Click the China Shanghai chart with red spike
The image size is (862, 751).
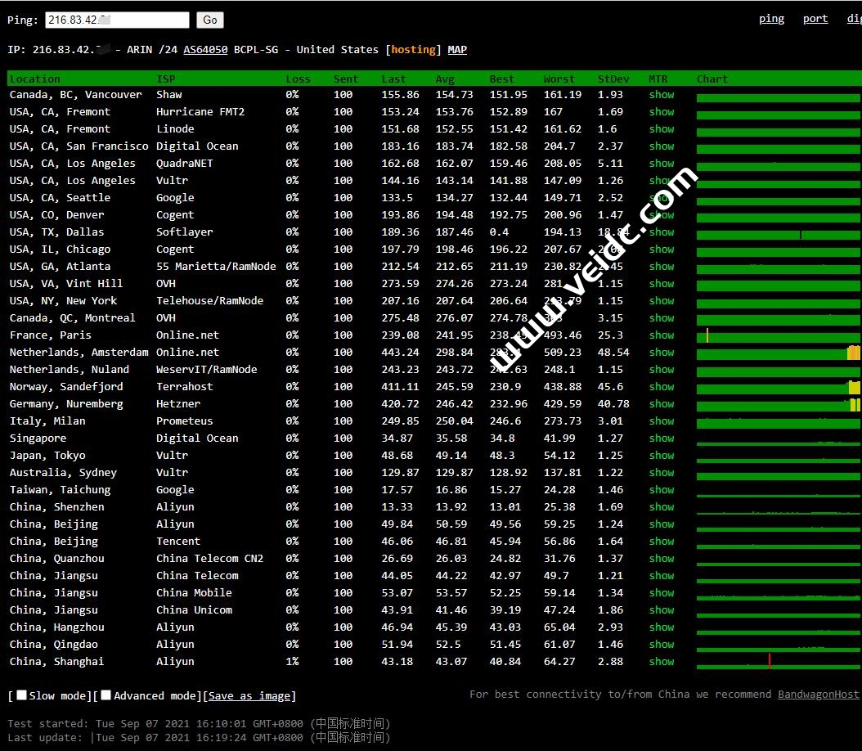777,663
